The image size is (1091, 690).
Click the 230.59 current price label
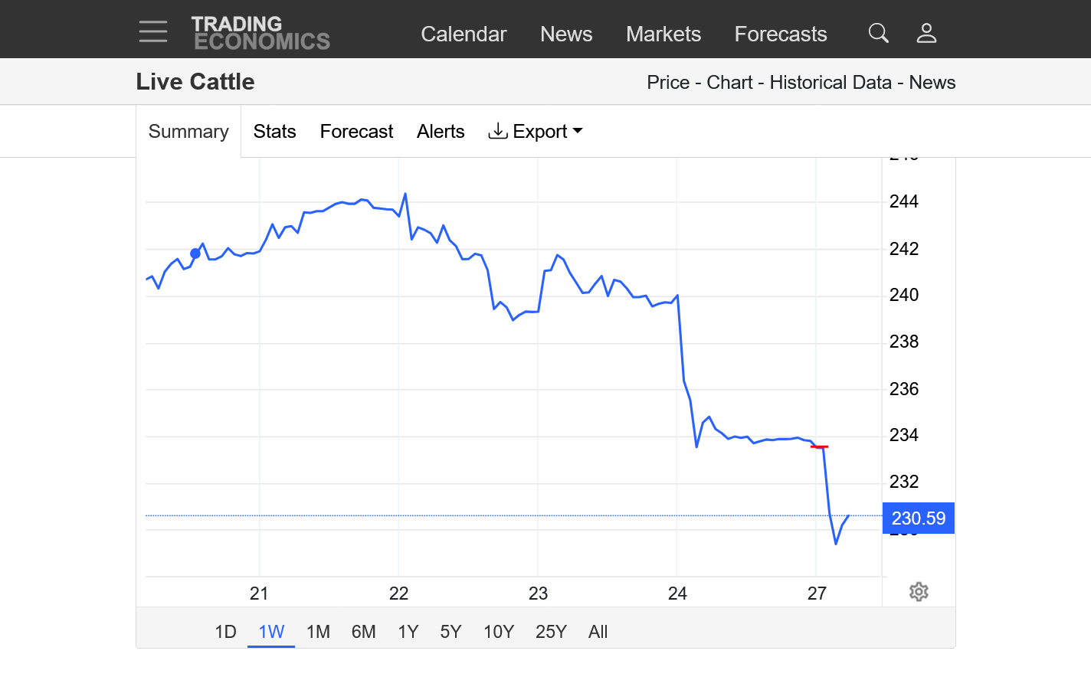pyautogui.click(x=918, y=518)
